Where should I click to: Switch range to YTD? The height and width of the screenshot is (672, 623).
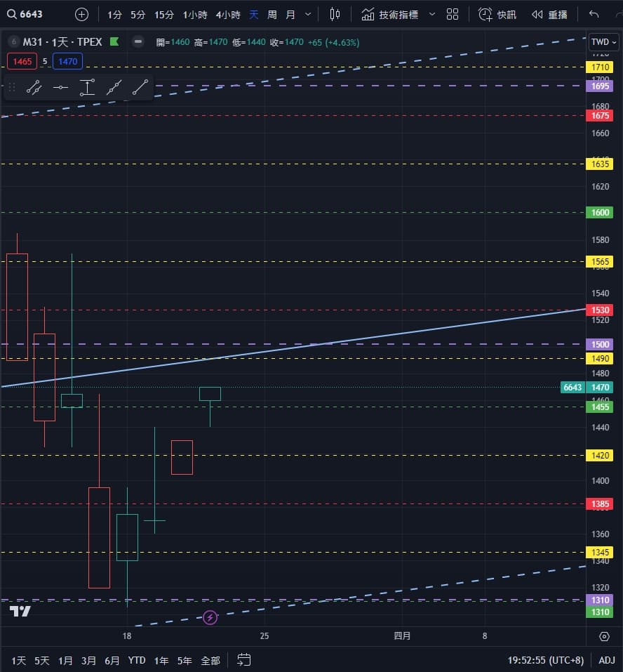[x=137, y=660]
